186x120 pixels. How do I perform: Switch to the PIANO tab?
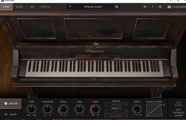pyautogui.click(x=6, y=7)
